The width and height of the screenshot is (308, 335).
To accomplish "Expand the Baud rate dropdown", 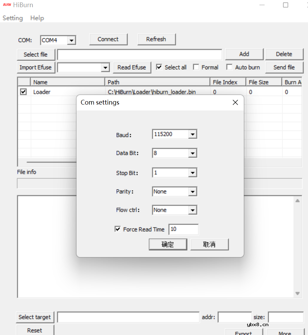I will (193, 135).
